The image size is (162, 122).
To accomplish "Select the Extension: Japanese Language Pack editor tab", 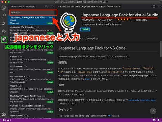I will (x=88, y=6).
